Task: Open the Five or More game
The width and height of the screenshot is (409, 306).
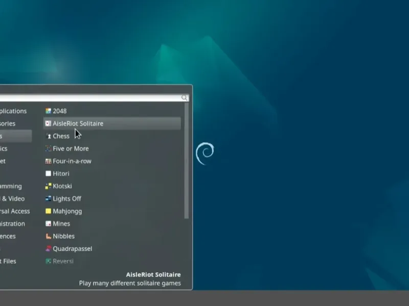Action: coord(112,148)
